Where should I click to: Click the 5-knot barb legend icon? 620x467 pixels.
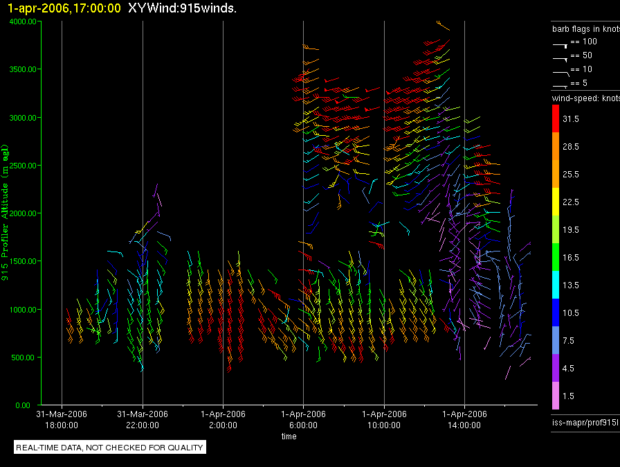point(560,86)
